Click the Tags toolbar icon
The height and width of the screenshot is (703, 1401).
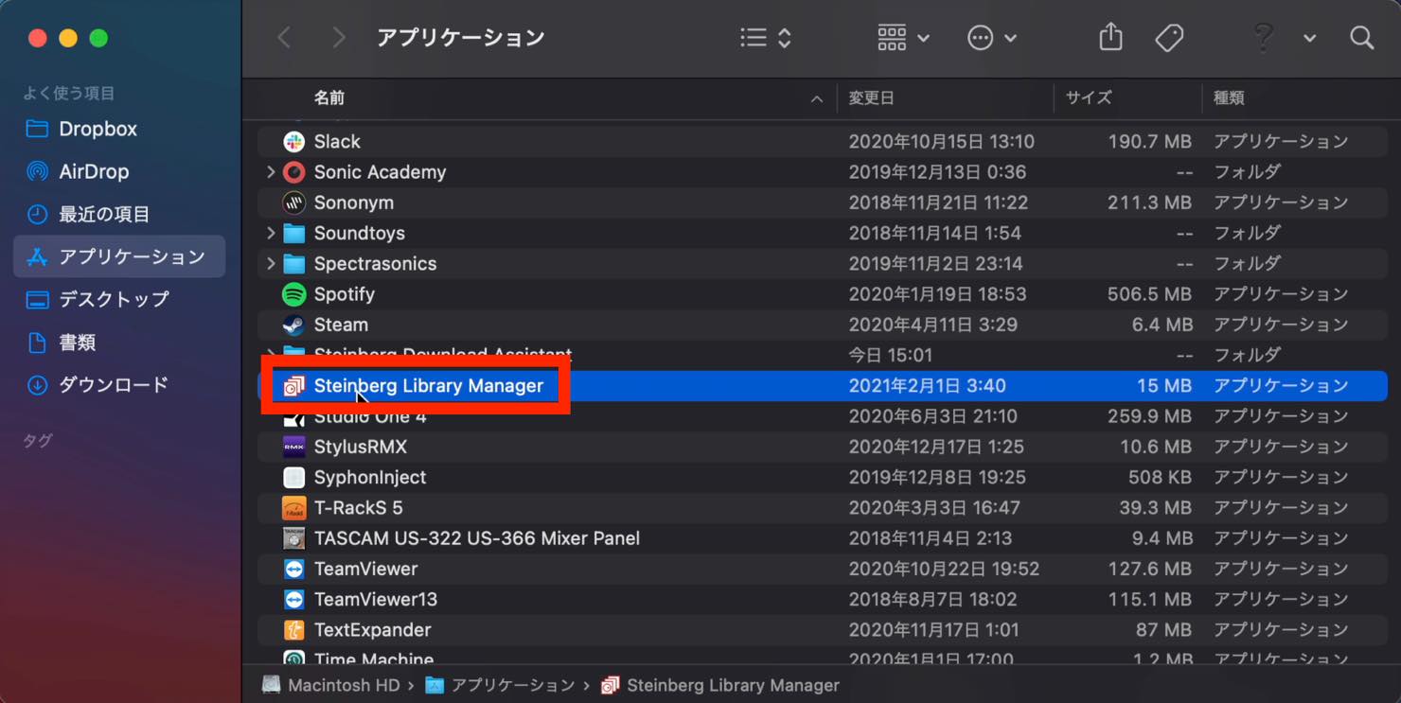point(1169,38)
